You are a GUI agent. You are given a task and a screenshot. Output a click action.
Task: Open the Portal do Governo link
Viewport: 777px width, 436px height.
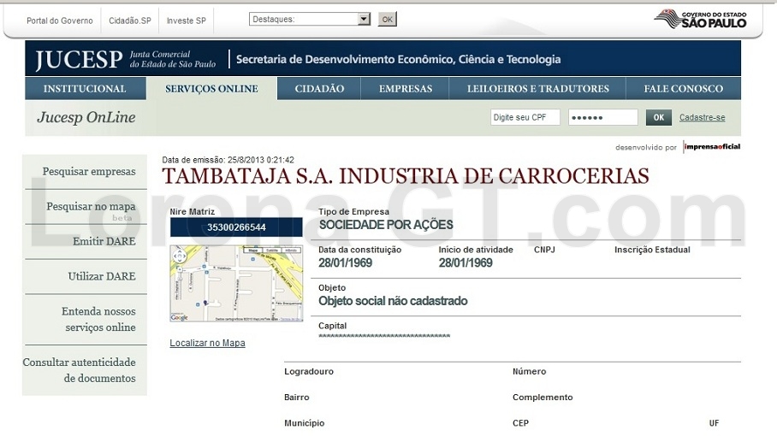tap(59, 21)
